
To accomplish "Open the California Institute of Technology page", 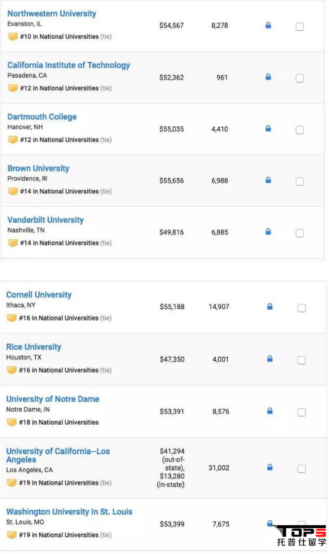I will point(68,65).
